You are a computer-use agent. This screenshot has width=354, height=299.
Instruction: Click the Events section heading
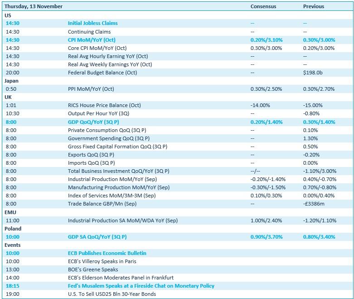tap(12, 245)
